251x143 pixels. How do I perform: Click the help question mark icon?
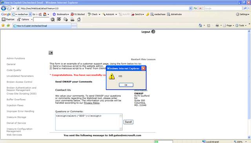153,32
